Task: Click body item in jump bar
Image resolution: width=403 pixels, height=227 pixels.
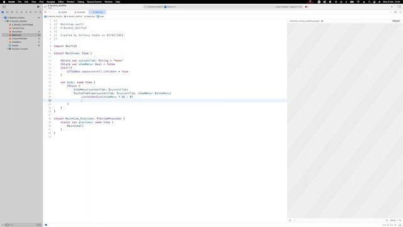Action: point(101,16)
